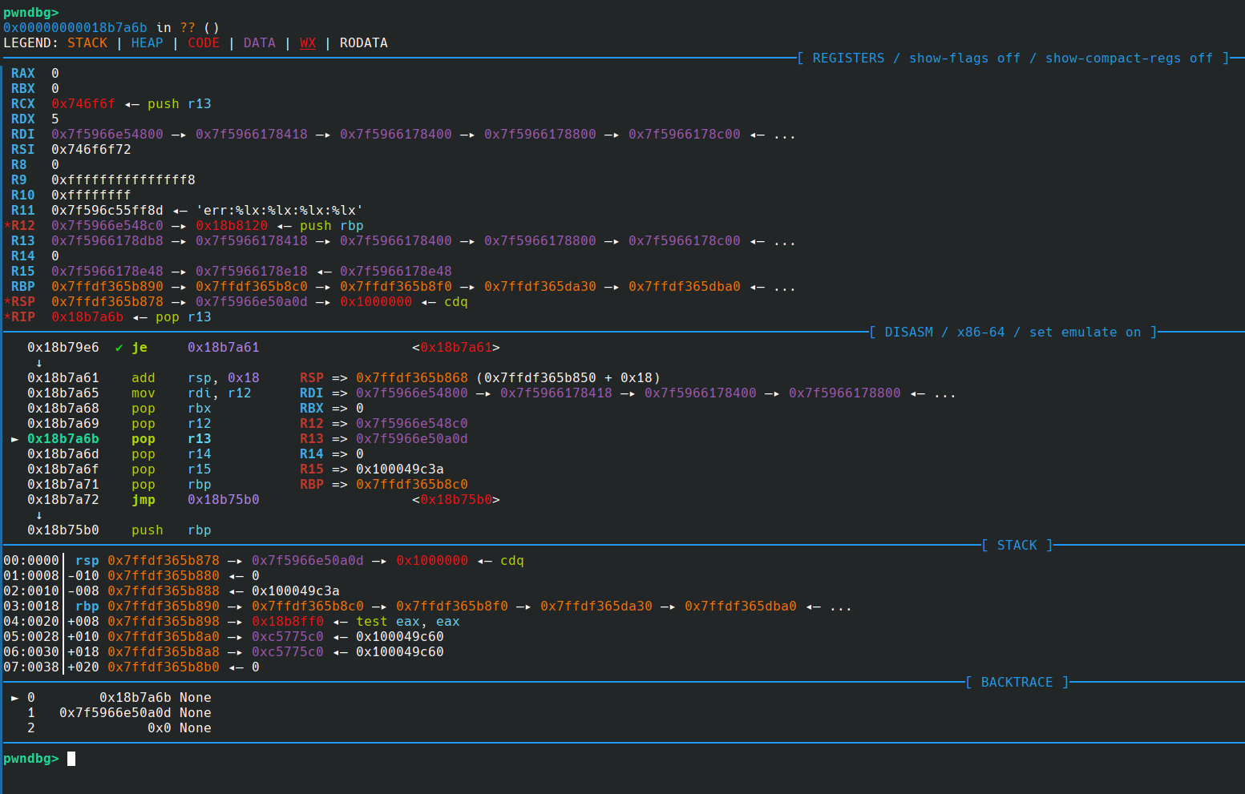
Task: Click the down arrow below the je instruction
Action: tap(38, 363)
